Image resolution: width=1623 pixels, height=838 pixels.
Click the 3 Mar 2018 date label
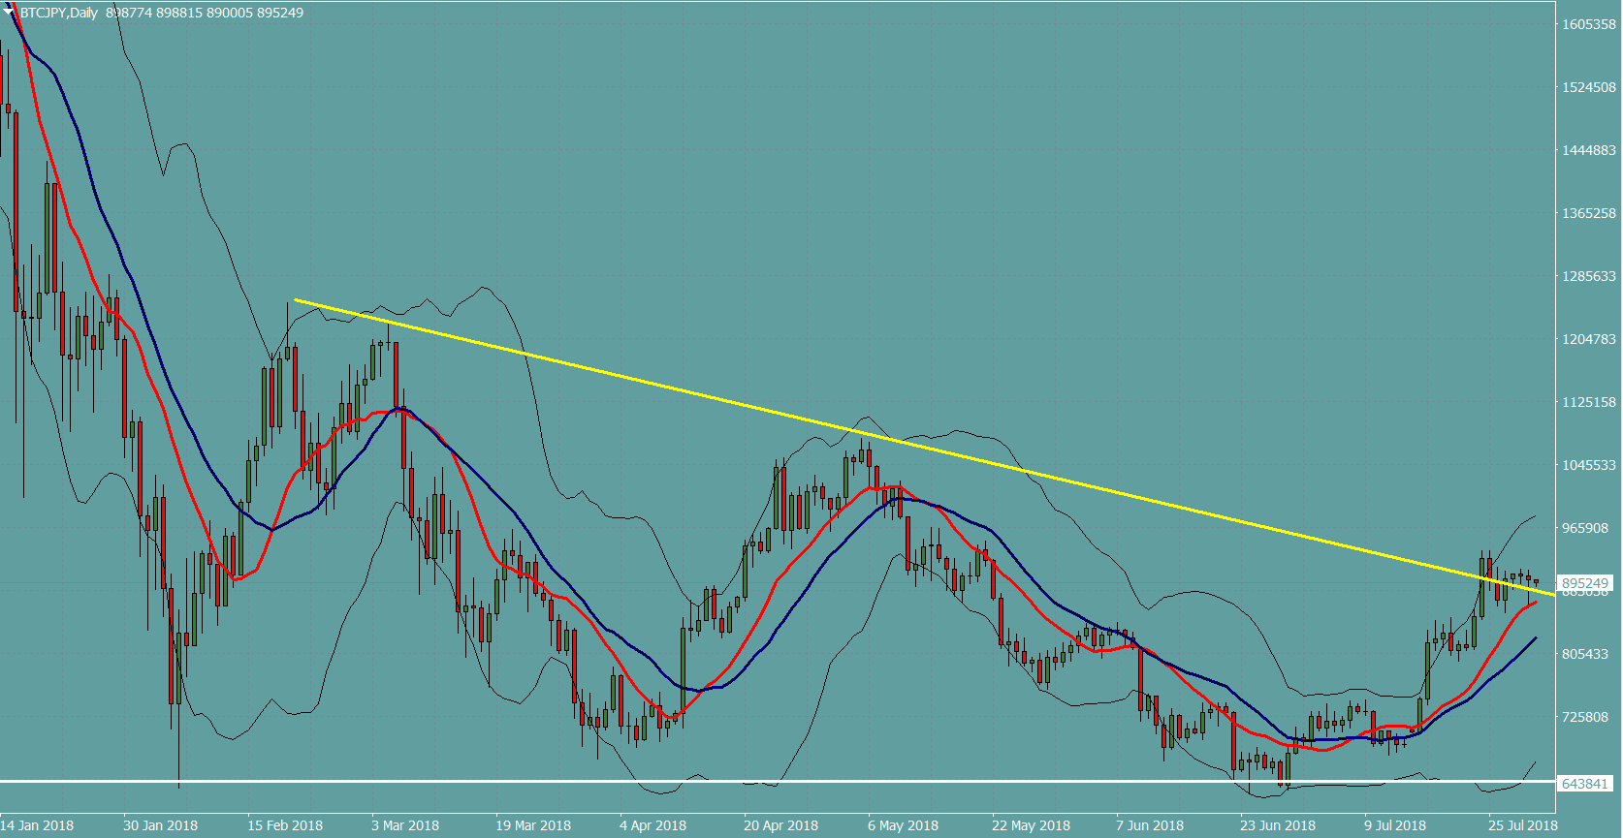pos(405,825)
